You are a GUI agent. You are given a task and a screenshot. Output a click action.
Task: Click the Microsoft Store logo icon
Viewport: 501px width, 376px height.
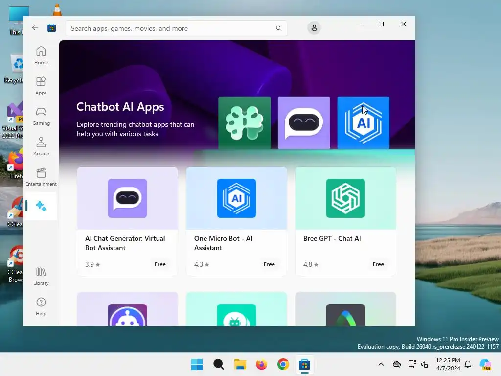click(51, 28)
